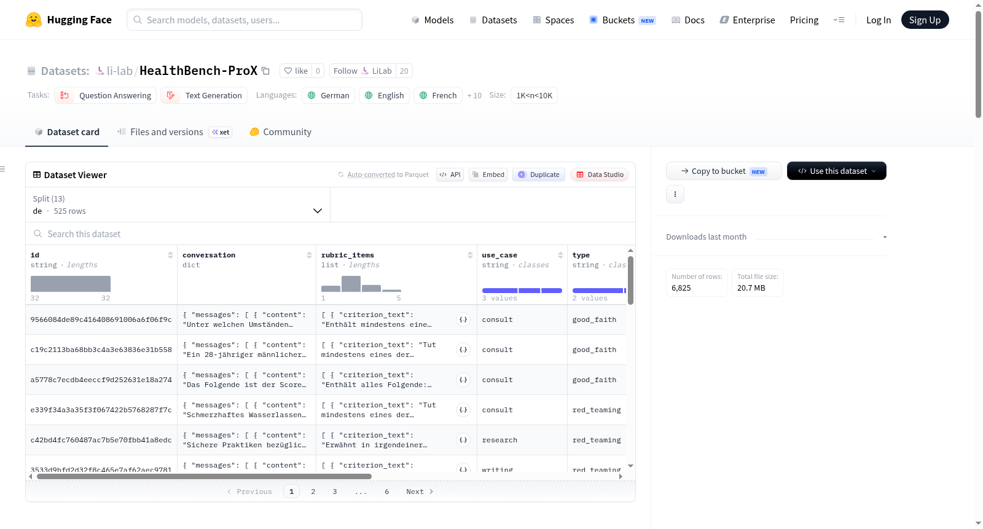Expand the rubric_items cell in the c19c2113 row
983x529 pixels.
coord(463,350)
